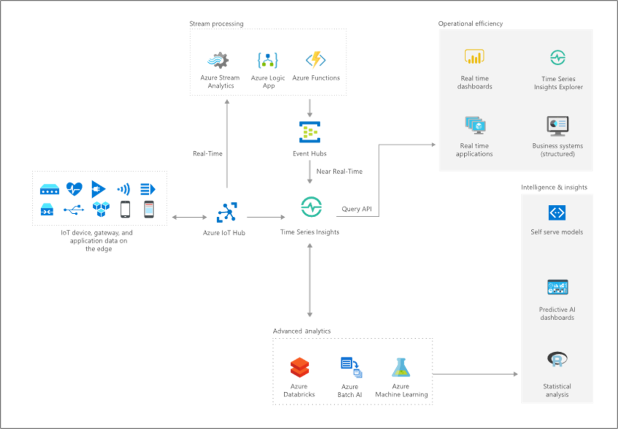Select the "Azure Batch AI" text label
Viewport: 618px width, 429px height.
[x=350, y=391]
